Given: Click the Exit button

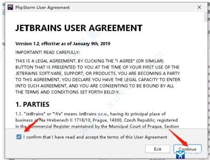Looking at the screenshot, I should tap(157, 149).
